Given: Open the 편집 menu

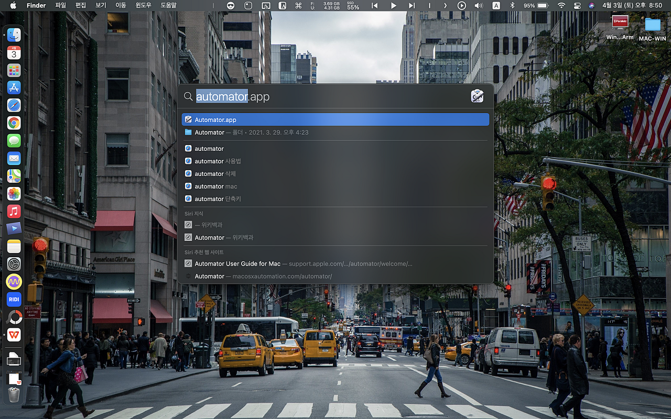Looking at the screenshot, I should [x=81, y=5].
